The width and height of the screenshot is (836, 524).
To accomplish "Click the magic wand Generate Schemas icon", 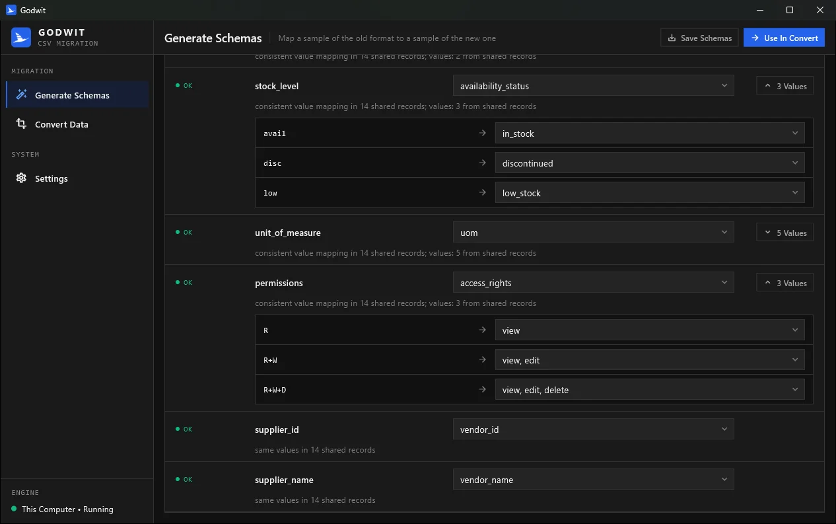I will (21, 95).
